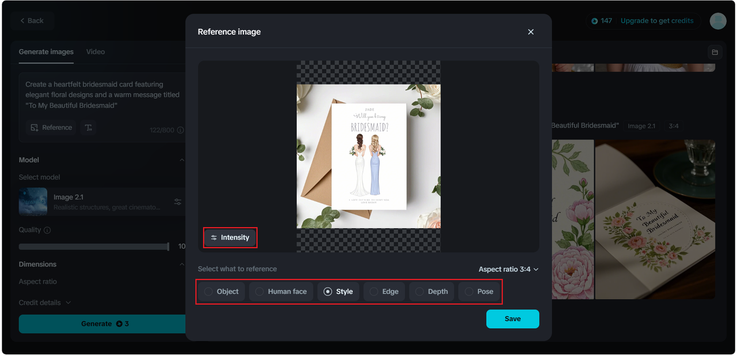Screen dimensions: 737x356
Task: Click the Generate button
Action: [102, 324]
